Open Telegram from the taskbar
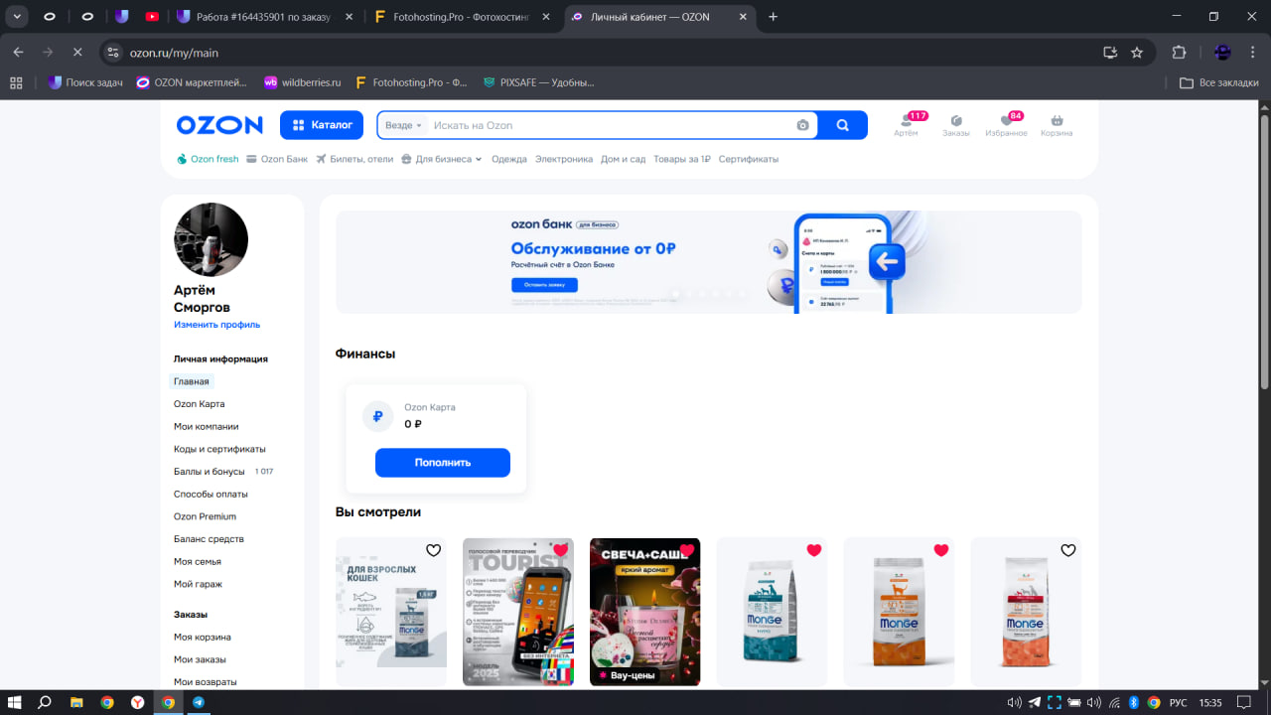 [199, 702]
